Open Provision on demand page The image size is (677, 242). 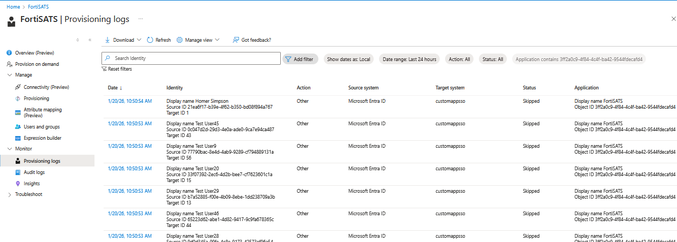pos(37,64)
